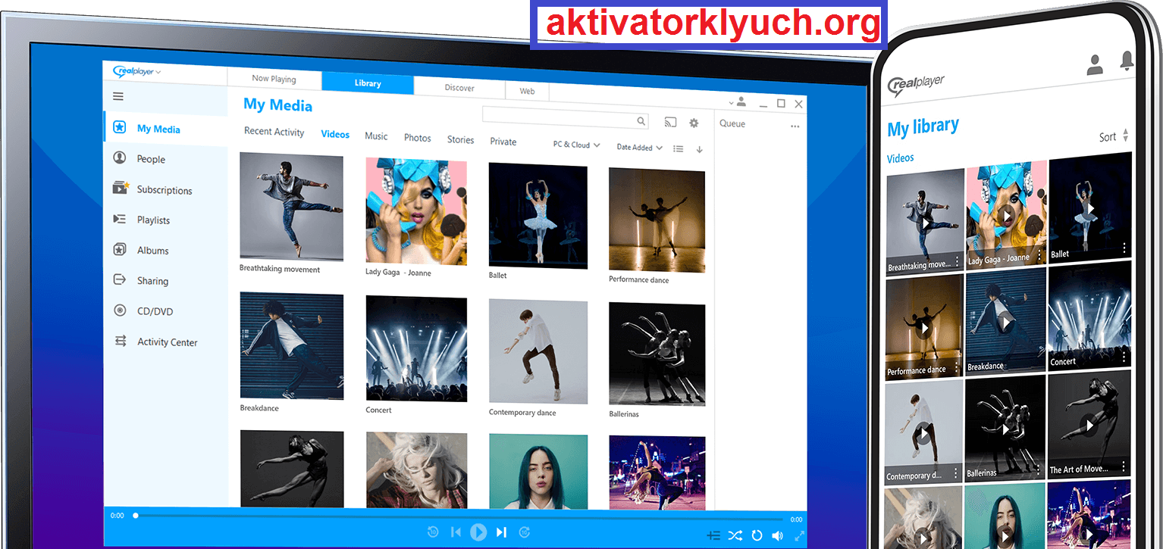
Task: Open Queue three-dots options
Action: pos(795,126)
